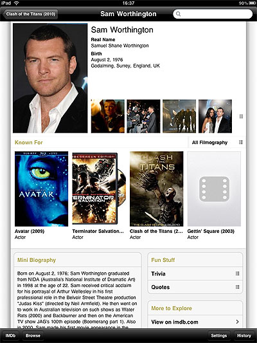
Task: View the Sam Worthington main portrait photo
Action: click(50, 78)
